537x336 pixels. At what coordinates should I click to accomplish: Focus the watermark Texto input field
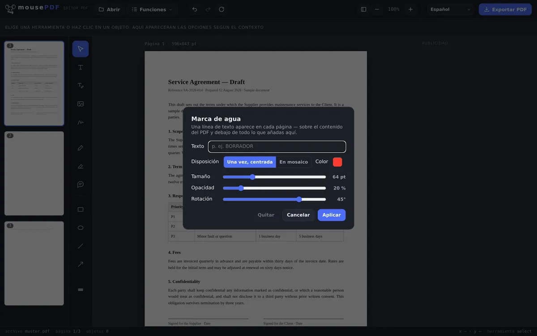(277, 146)
